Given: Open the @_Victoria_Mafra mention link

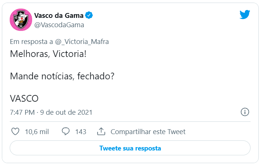Looking at the screenshot, I should [x=82, y=41].
